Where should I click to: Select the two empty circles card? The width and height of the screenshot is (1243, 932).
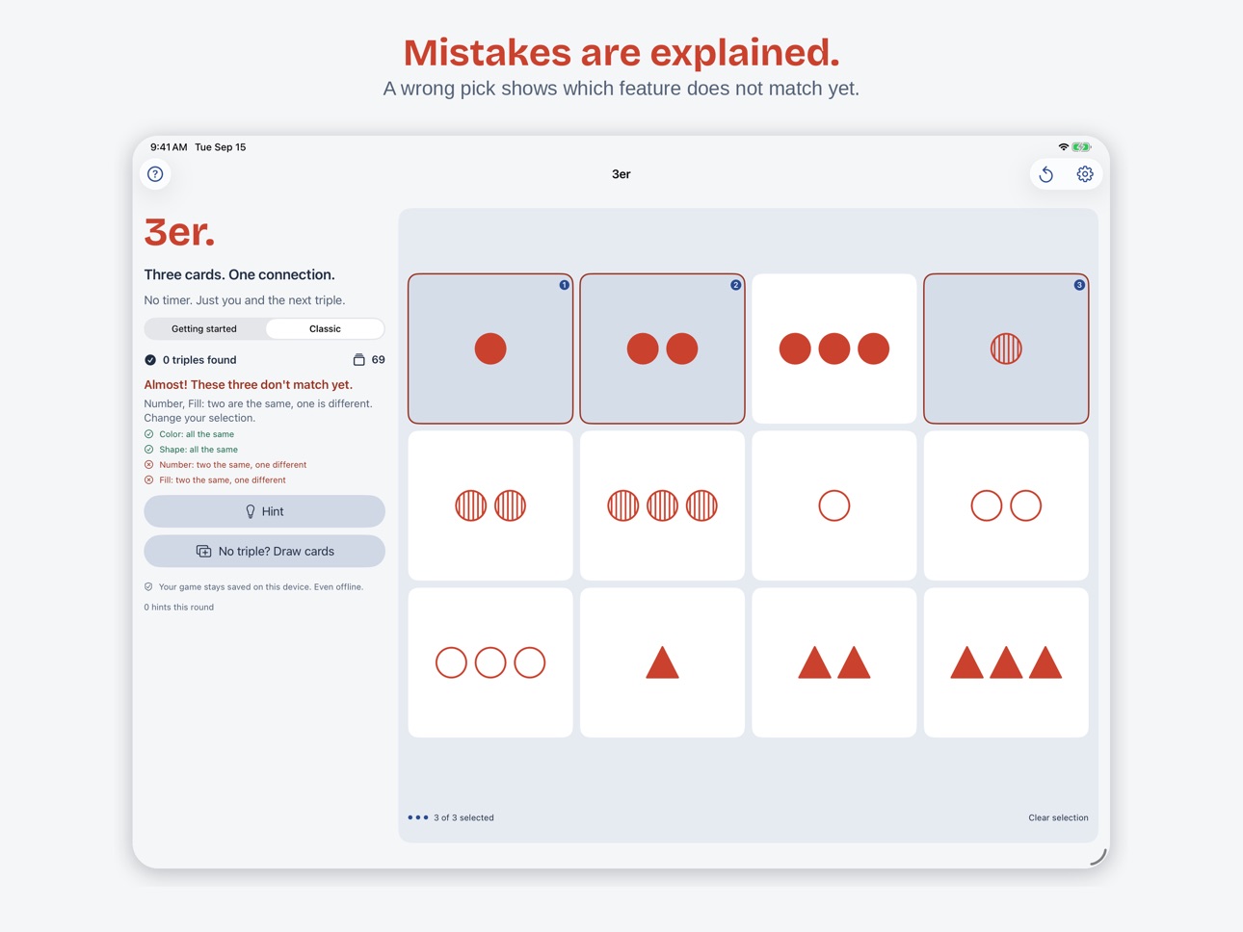[1006, 505]
